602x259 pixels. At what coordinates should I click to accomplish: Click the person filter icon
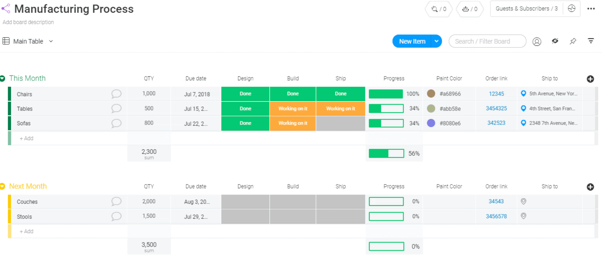(x=537, y=41)
